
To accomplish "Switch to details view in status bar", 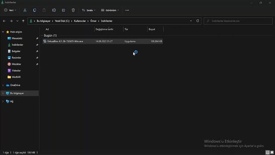I will pos(267,152).
